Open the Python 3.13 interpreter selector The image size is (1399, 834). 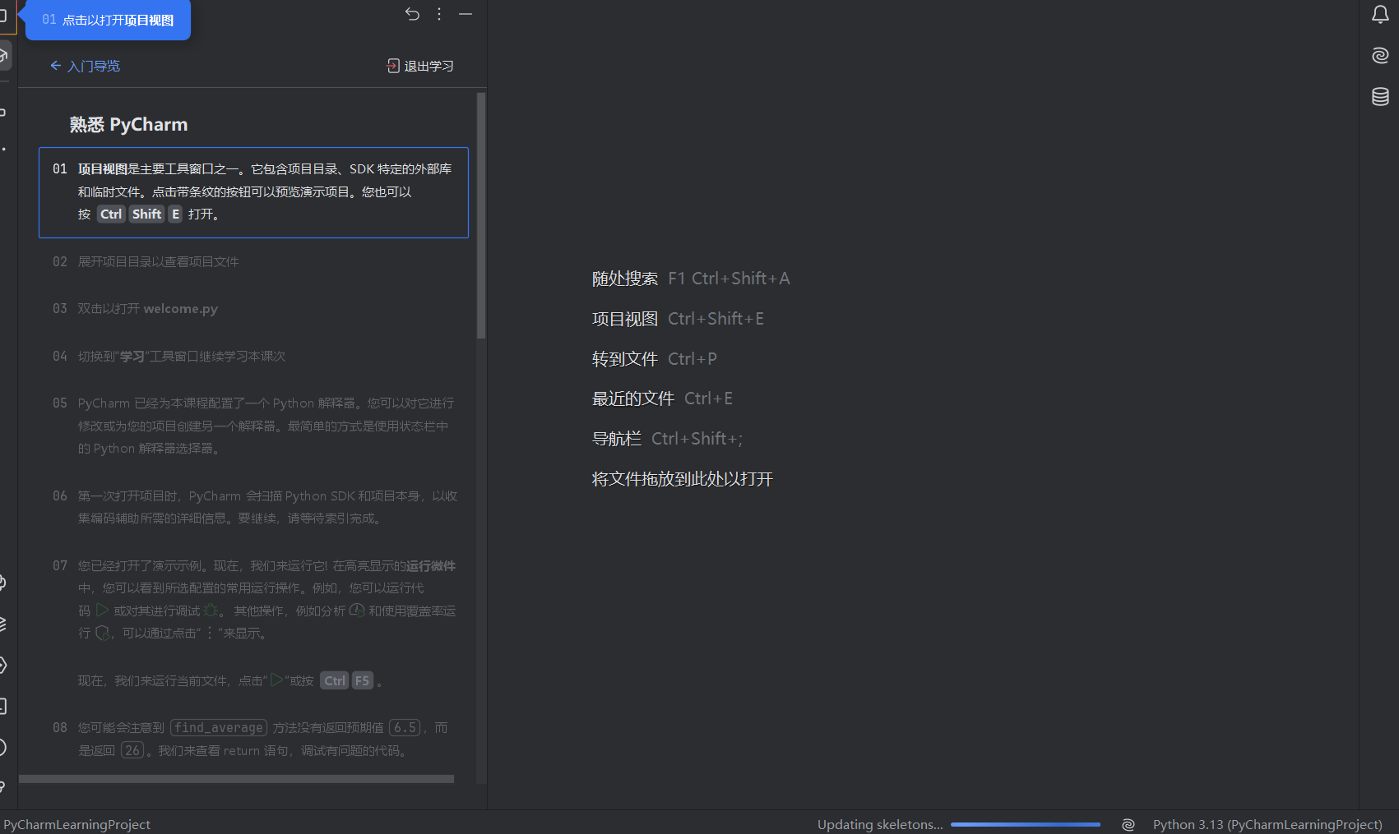click(x=1267, y=824)
